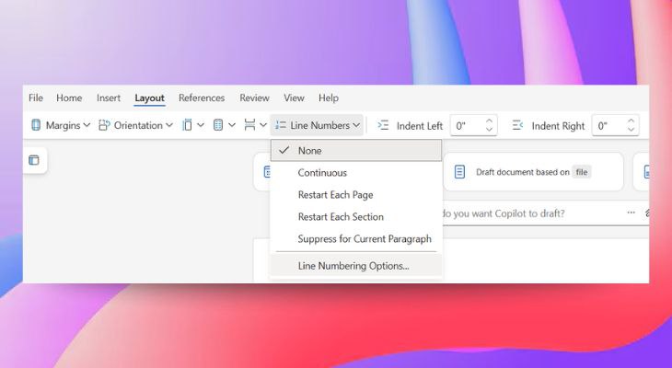The height and width of the screenshot is (368, 672).
Task: Switch to the Home tab
Action: [x=69, y=98]
